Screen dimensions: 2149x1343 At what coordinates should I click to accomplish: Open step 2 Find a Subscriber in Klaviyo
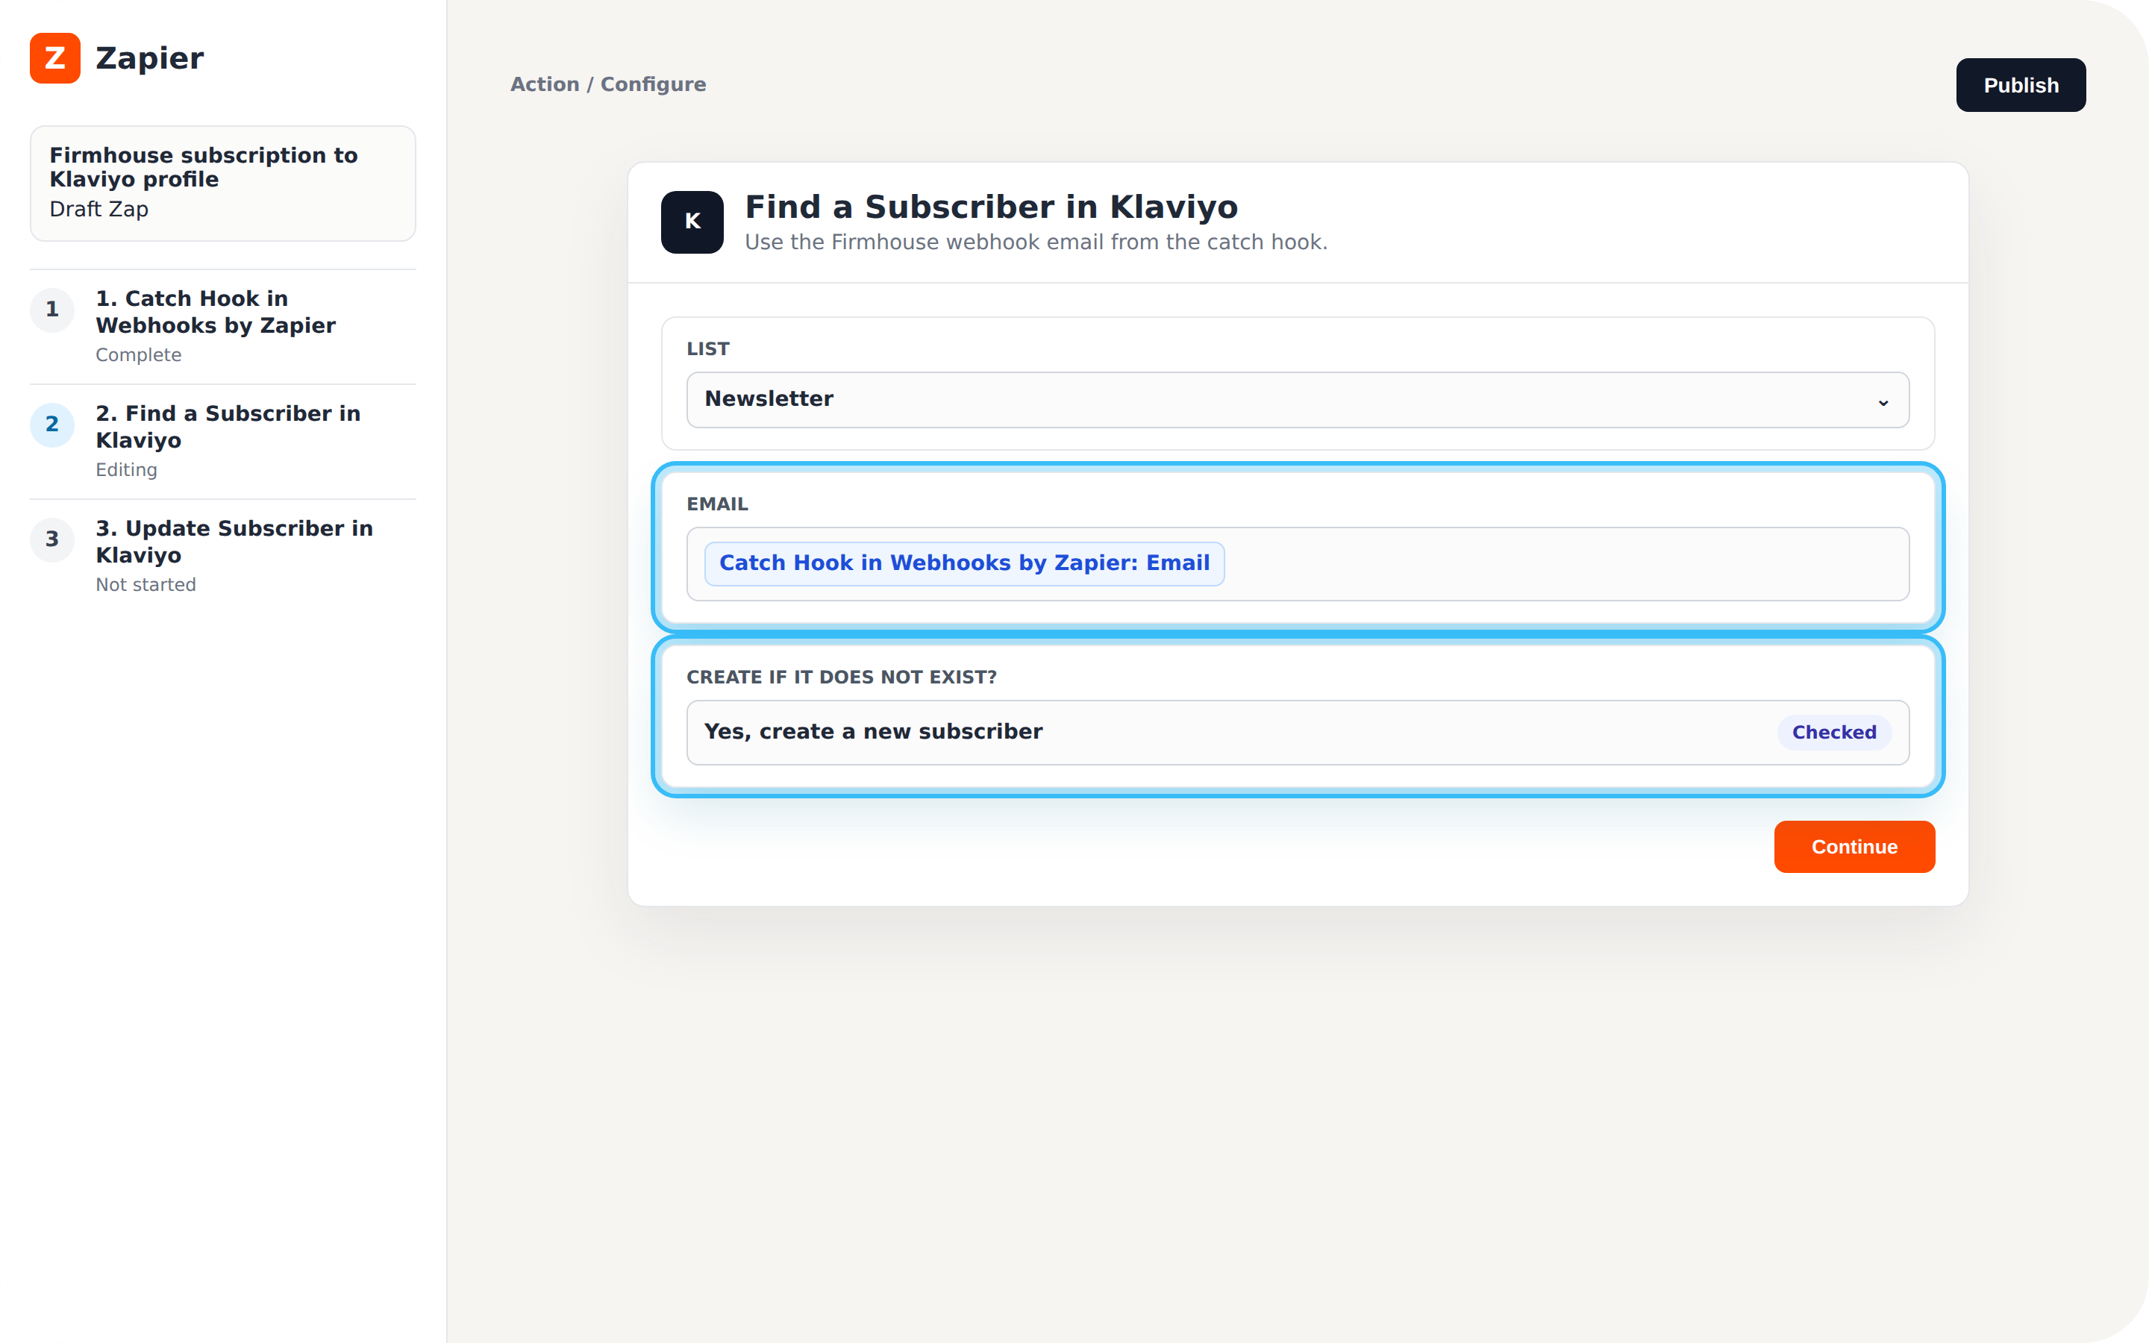pos(223,442)
